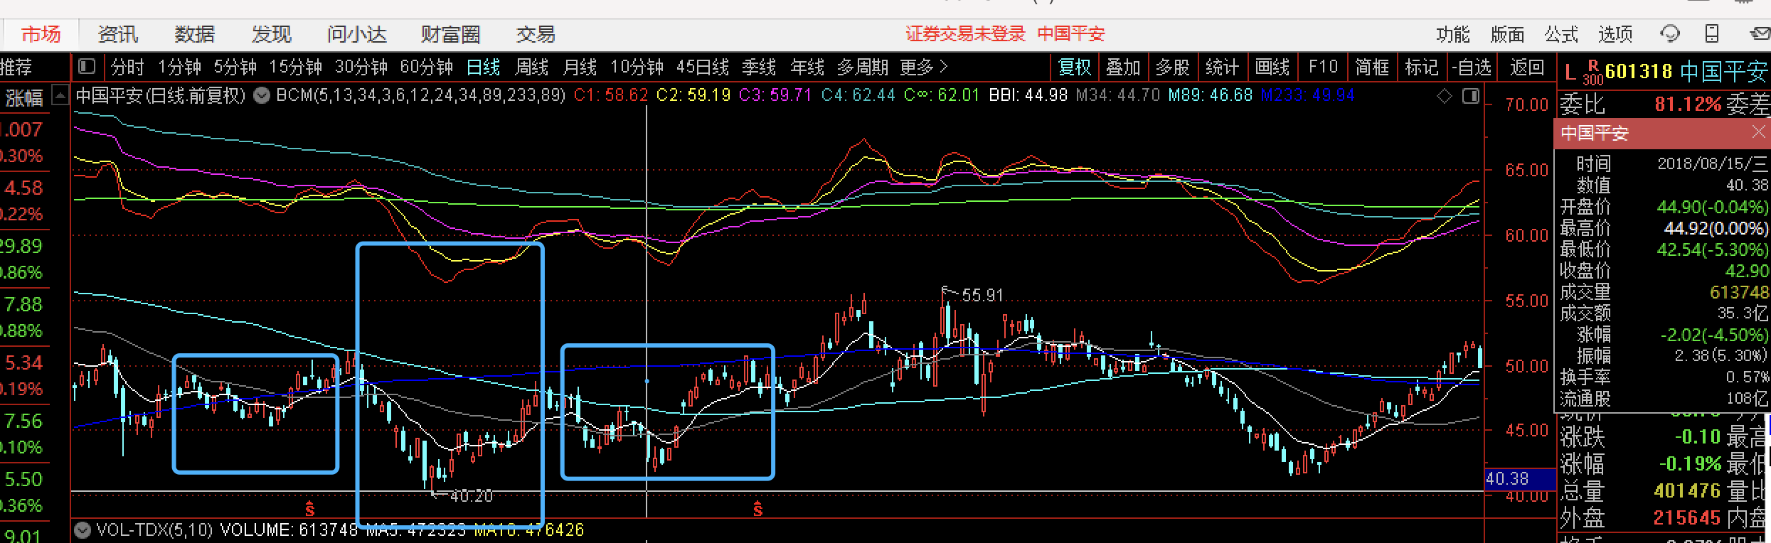Image resolution: width=1771 pixels, height=543 pixels.
Task: Open the 数据 tab
Action: 194,34
